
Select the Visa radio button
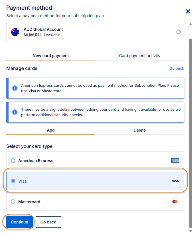coord(13,181)
